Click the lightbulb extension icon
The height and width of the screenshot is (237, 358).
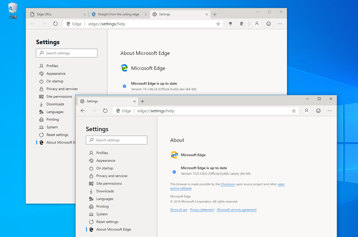coord(230,24)
